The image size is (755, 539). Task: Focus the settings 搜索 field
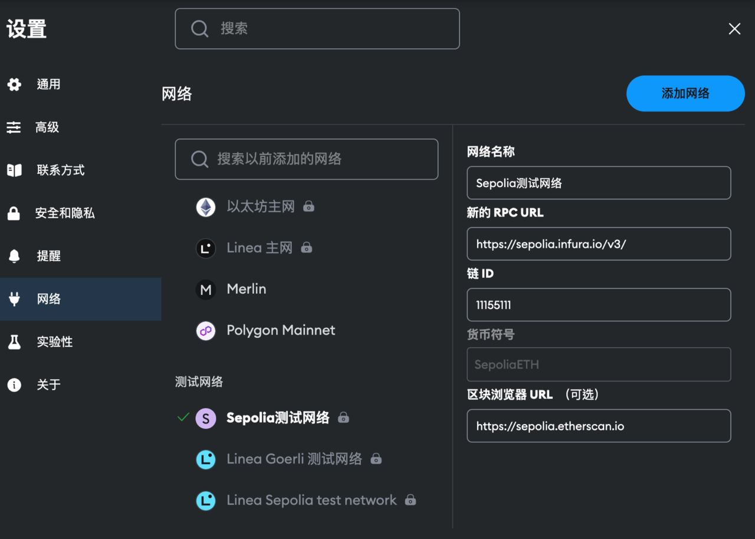coord(317,28)
